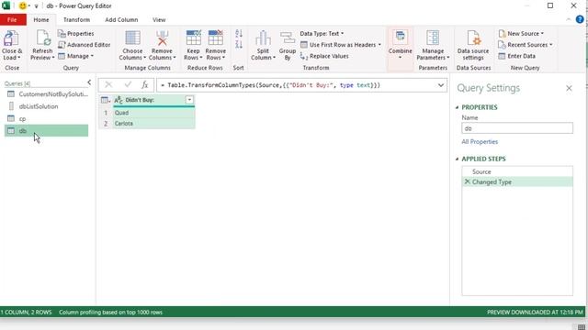Image resolution: width=588 pixels, height=330 pixels.
Task: Open the All Properties link
Action: point(480,142)
